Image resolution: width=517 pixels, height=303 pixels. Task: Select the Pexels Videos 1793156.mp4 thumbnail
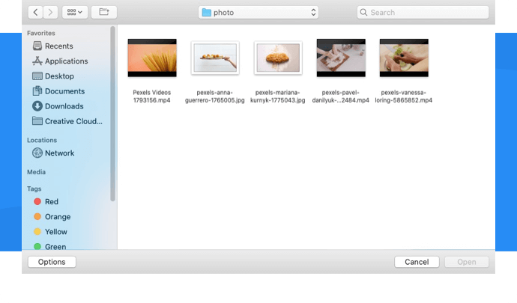[152, 58]
